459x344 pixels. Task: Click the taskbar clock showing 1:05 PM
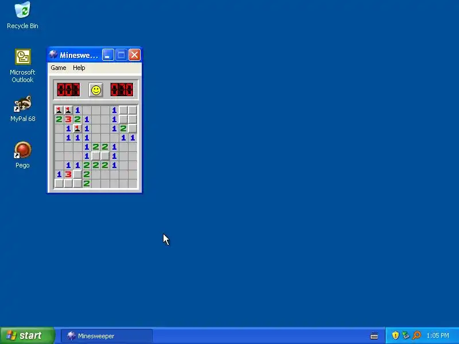point(438,335)
